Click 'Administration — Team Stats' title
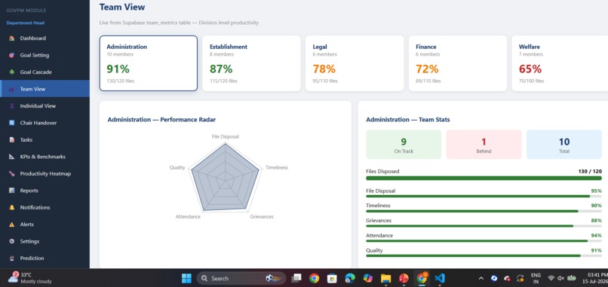The image size is (608, 287). click(x=408, y=120)
